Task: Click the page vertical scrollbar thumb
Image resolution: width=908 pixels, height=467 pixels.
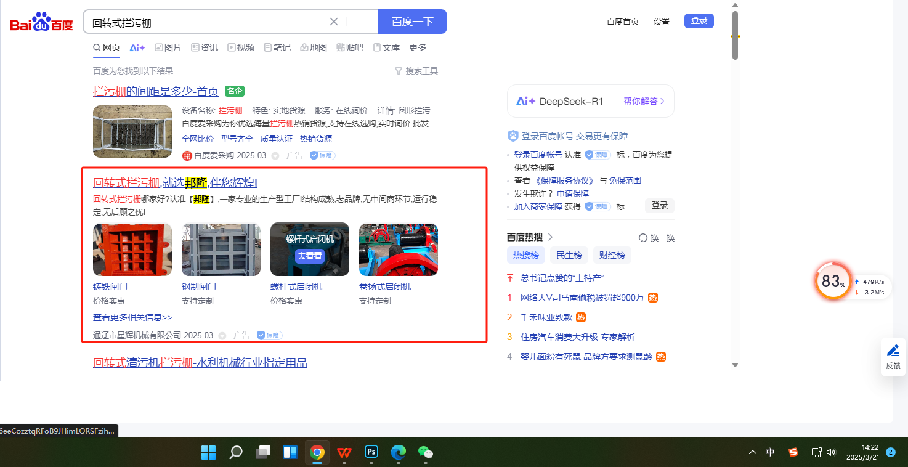Action: tap(735, 36)
